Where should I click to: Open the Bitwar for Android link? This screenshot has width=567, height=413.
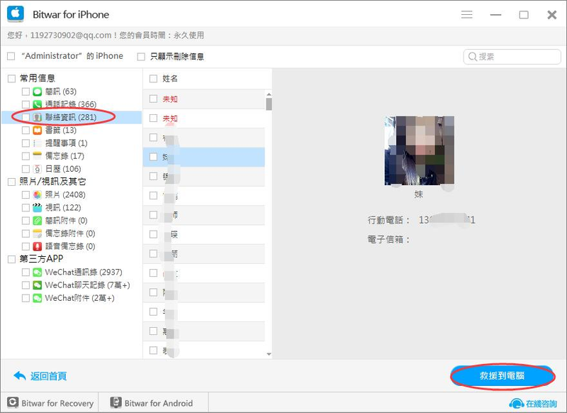(x=158, y=403)
